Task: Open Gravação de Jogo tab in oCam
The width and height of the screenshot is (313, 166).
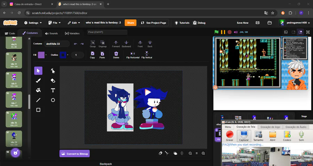Action: 270,127
